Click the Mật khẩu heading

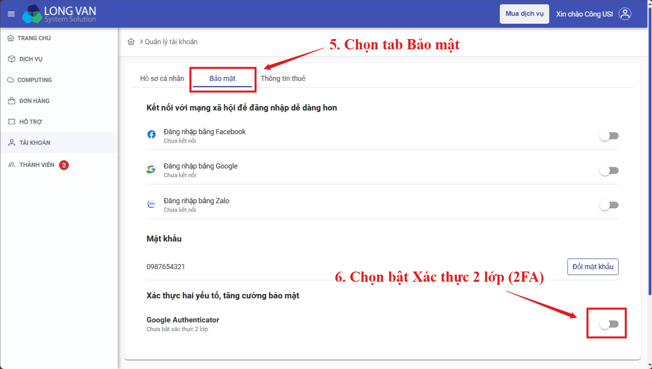pyautogui.click(x=164, y=239)
